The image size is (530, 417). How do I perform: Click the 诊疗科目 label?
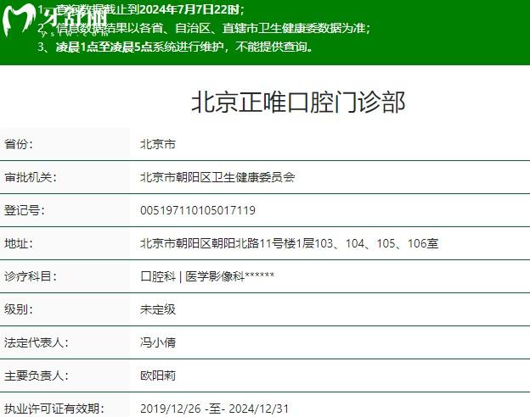[31, 276]
